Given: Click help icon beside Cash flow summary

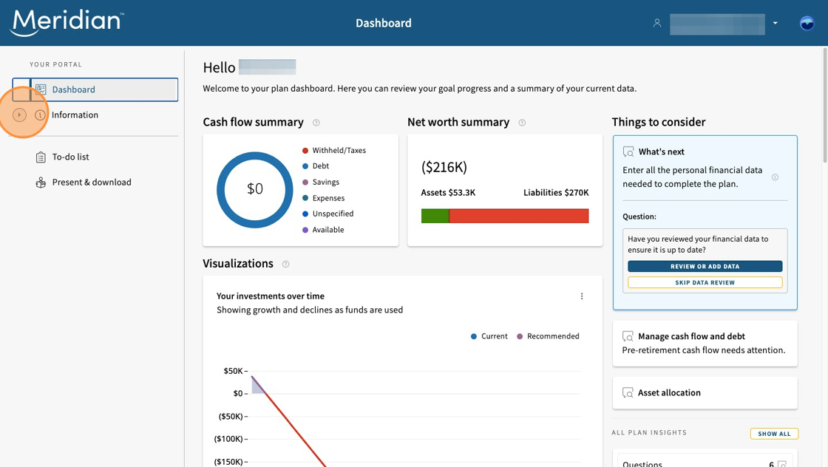Looking at the screenshot, I should pos(316,123).
